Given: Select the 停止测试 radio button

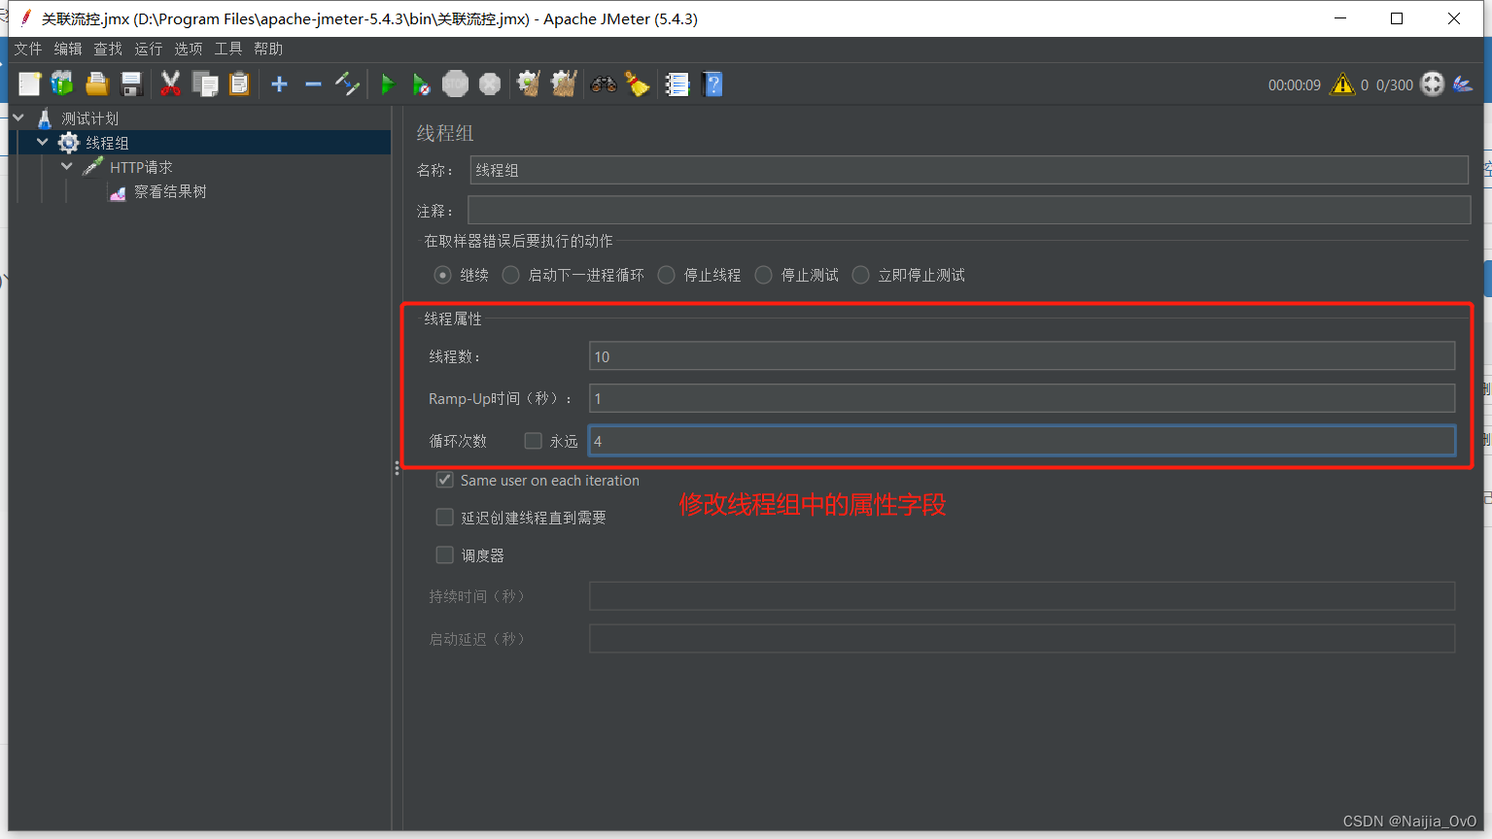Looking at the screenshot, I should [763, 275].
